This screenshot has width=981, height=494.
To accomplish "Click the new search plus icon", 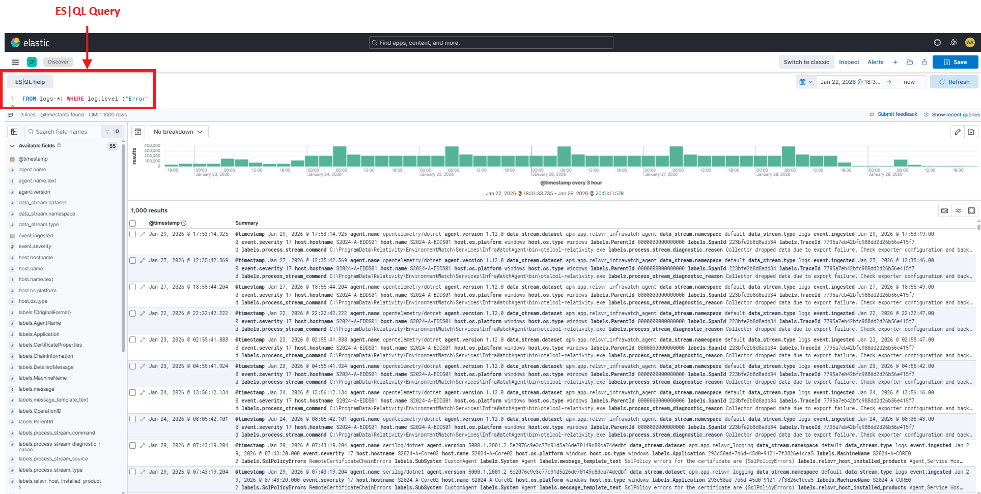I will tap(895, 62).
